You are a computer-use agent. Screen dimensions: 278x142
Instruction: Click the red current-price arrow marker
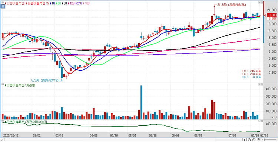tap(265, 15)
